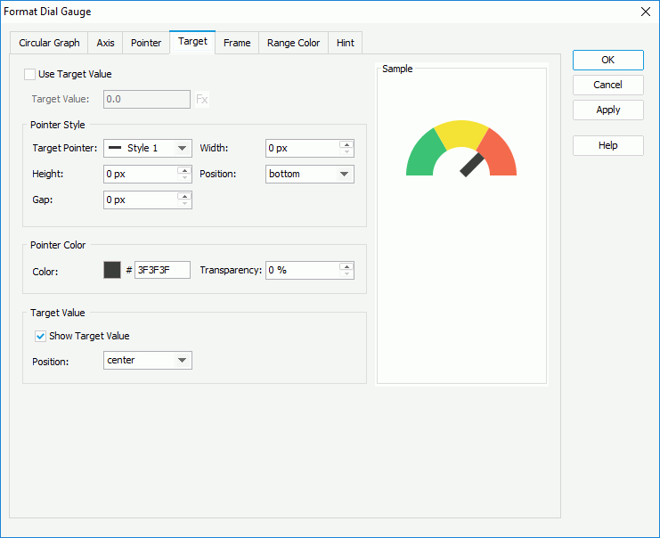Select the Axis tab
660x538 pixels.
click(x=105, y=43)
